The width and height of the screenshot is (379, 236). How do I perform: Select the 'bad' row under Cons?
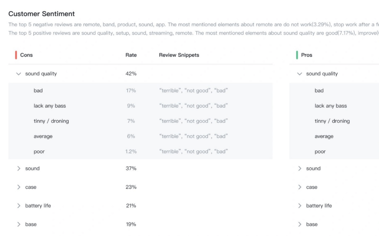pyautogui.click(x=140, y=90)
